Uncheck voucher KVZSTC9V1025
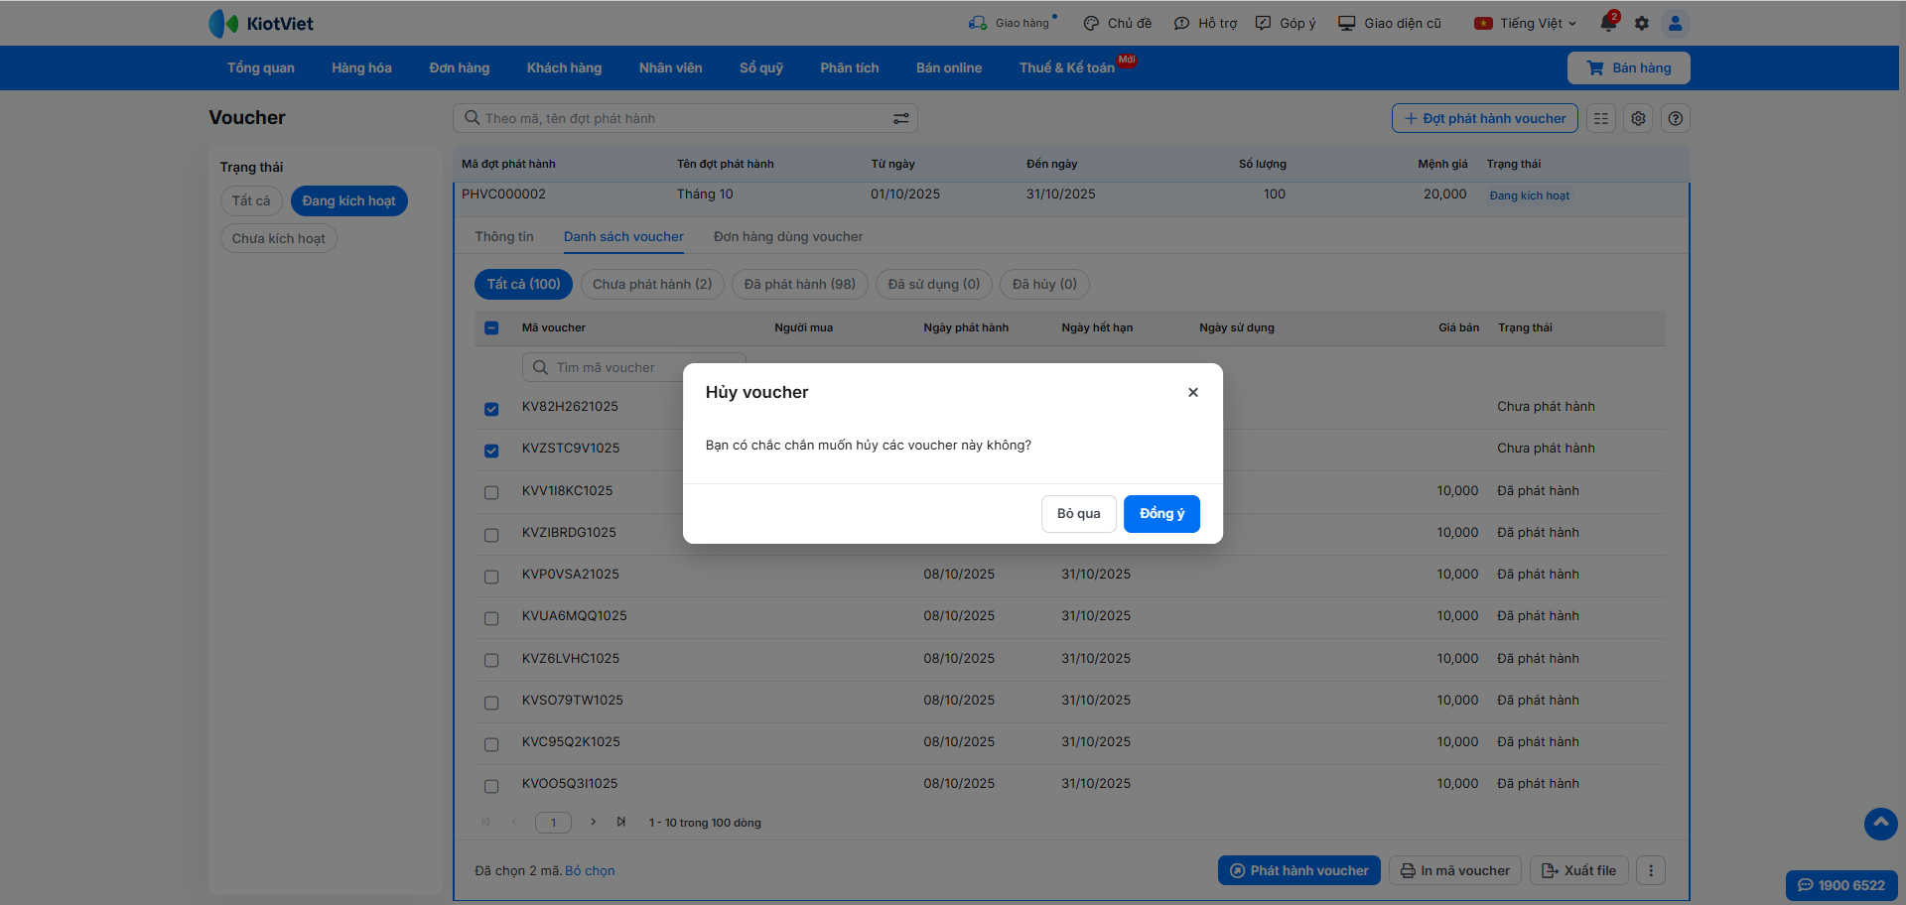The width and height of the screenshot is (1906, 905). click(x=491, y=450)
